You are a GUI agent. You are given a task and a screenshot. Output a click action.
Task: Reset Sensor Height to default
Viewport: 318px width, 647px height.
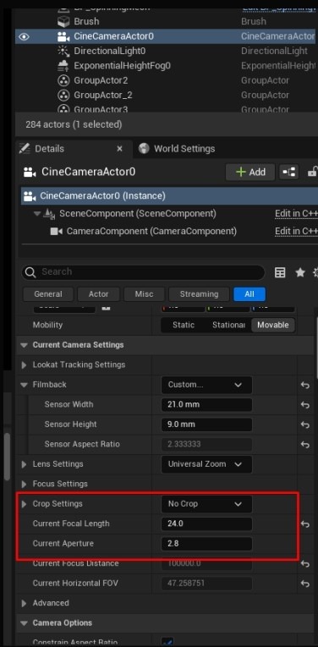(305, 425)
